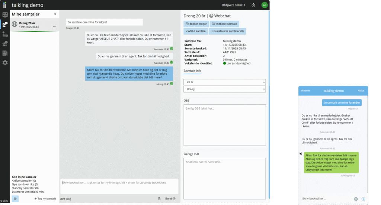381x205 pixels.
Task: Collapse the Mine samtaler panel
Action: click(x=55, y=14)
